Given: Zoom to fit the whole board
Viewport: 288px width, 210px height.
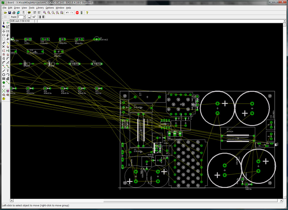Looking at the screenshot, I should pyautogui.click(x=45, y=12).
